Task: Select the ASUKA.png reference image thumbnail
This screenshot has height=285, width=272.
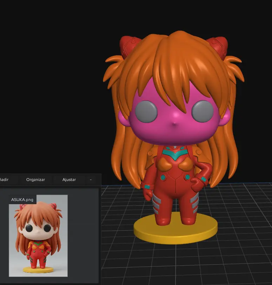Action: pos(38,236)
